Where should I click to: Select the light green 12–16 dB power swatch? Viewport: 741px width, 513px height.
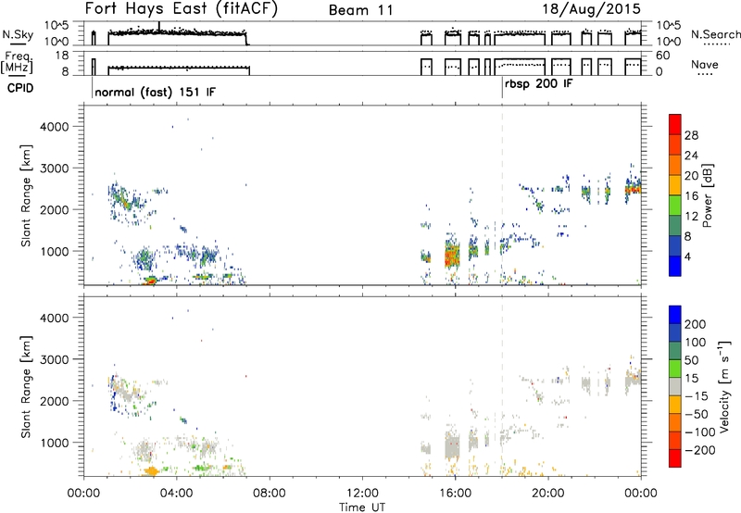[x=675, y=206]
